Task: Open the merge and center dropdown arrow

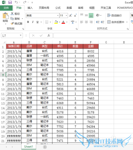Action: pyautogui.click(x=127, y=22)
